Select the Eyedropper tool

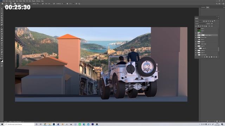click(2, 22)
